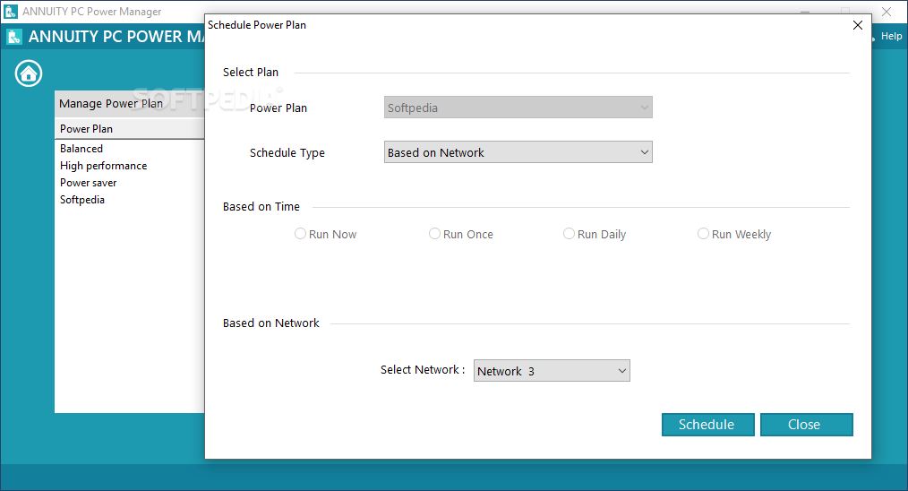The image size is (908, 491).
Task: Click the Annuity app logo in header
Action: (14, 37)
